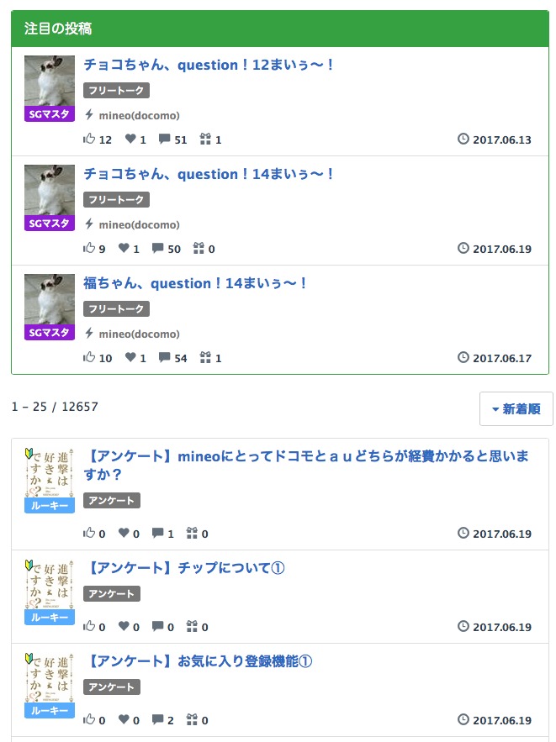Image resolution: width=556 pixels, height=742 pixels.
Task: Click the ルーキー badge on the ドコモとａｕ survey post
Action: (x=50, y=505)
